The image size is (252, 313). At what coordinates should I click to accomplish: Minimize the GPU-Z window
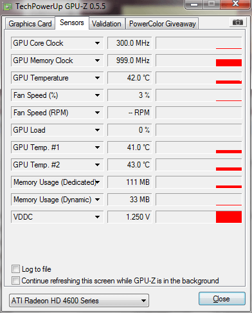(194, 5)
